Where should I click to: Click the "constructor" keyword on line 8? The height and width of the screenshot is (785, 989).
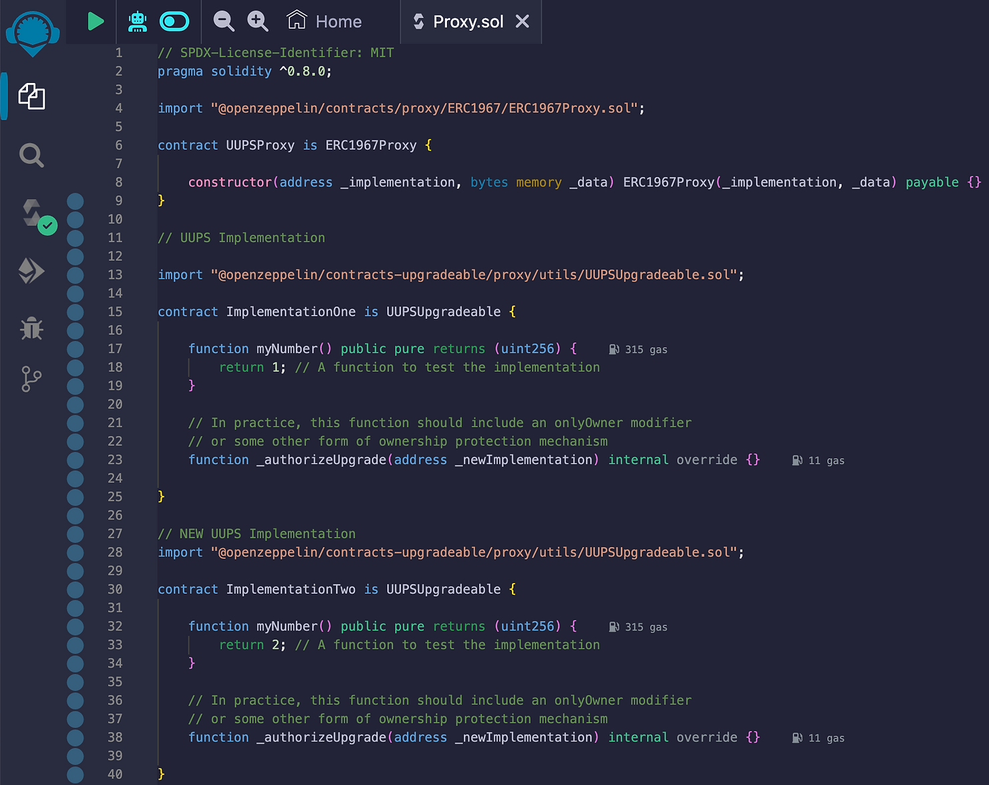click(230, 182)
